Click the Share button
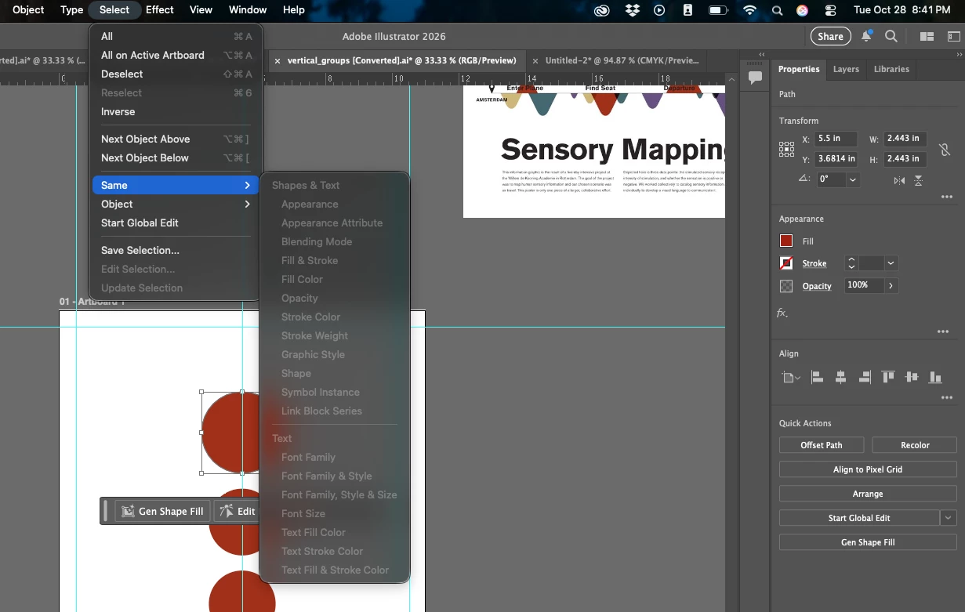 (x=830, y=36)
